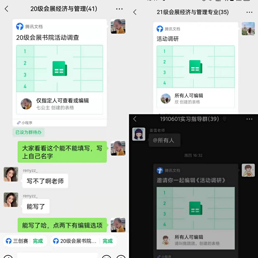Go back from the 21级会展经济与管理专业 chat
This screenshot has height=258, width=258.
pyautogui.click(x=135, y=12)
